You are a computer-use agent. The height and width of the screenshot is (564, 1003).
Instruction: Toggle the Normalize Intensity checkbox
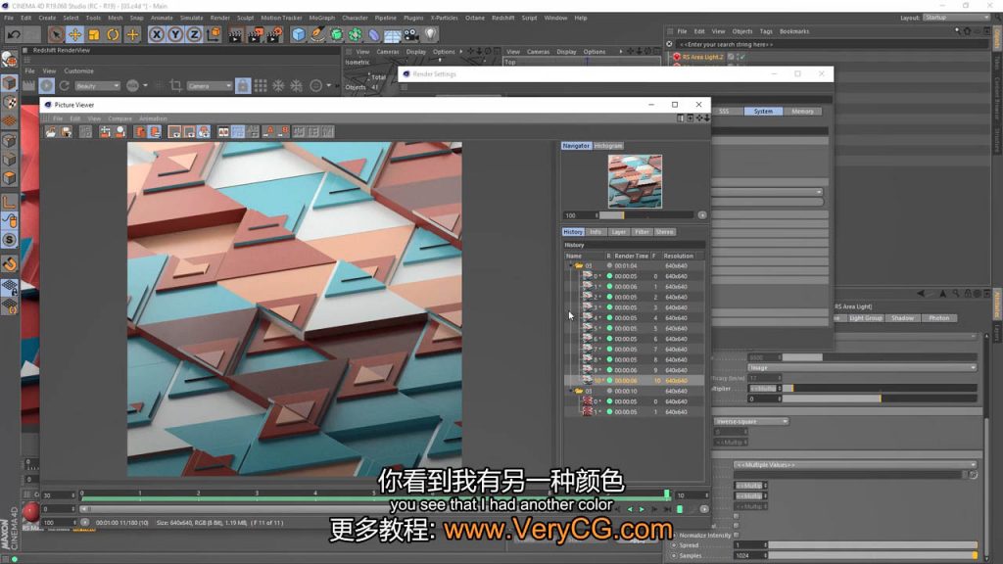point(737,536)
